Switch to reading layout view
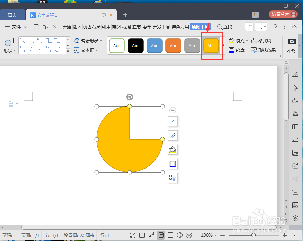 pos(142,235)
